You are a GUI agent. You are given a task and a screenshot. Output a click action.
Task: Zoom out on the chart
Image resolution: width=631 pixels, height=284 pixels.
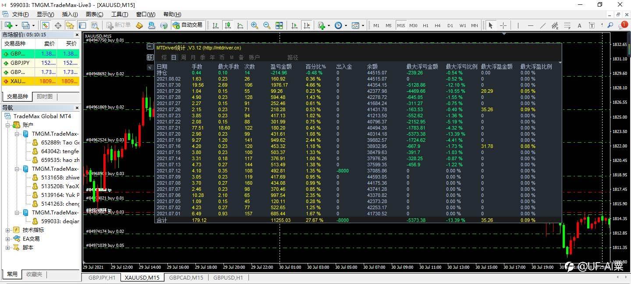pos(266,25)
